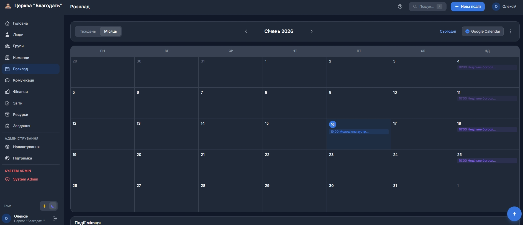Go to next month chevron
Viewport: 523px width, 225px height.
tap(311, 32)
